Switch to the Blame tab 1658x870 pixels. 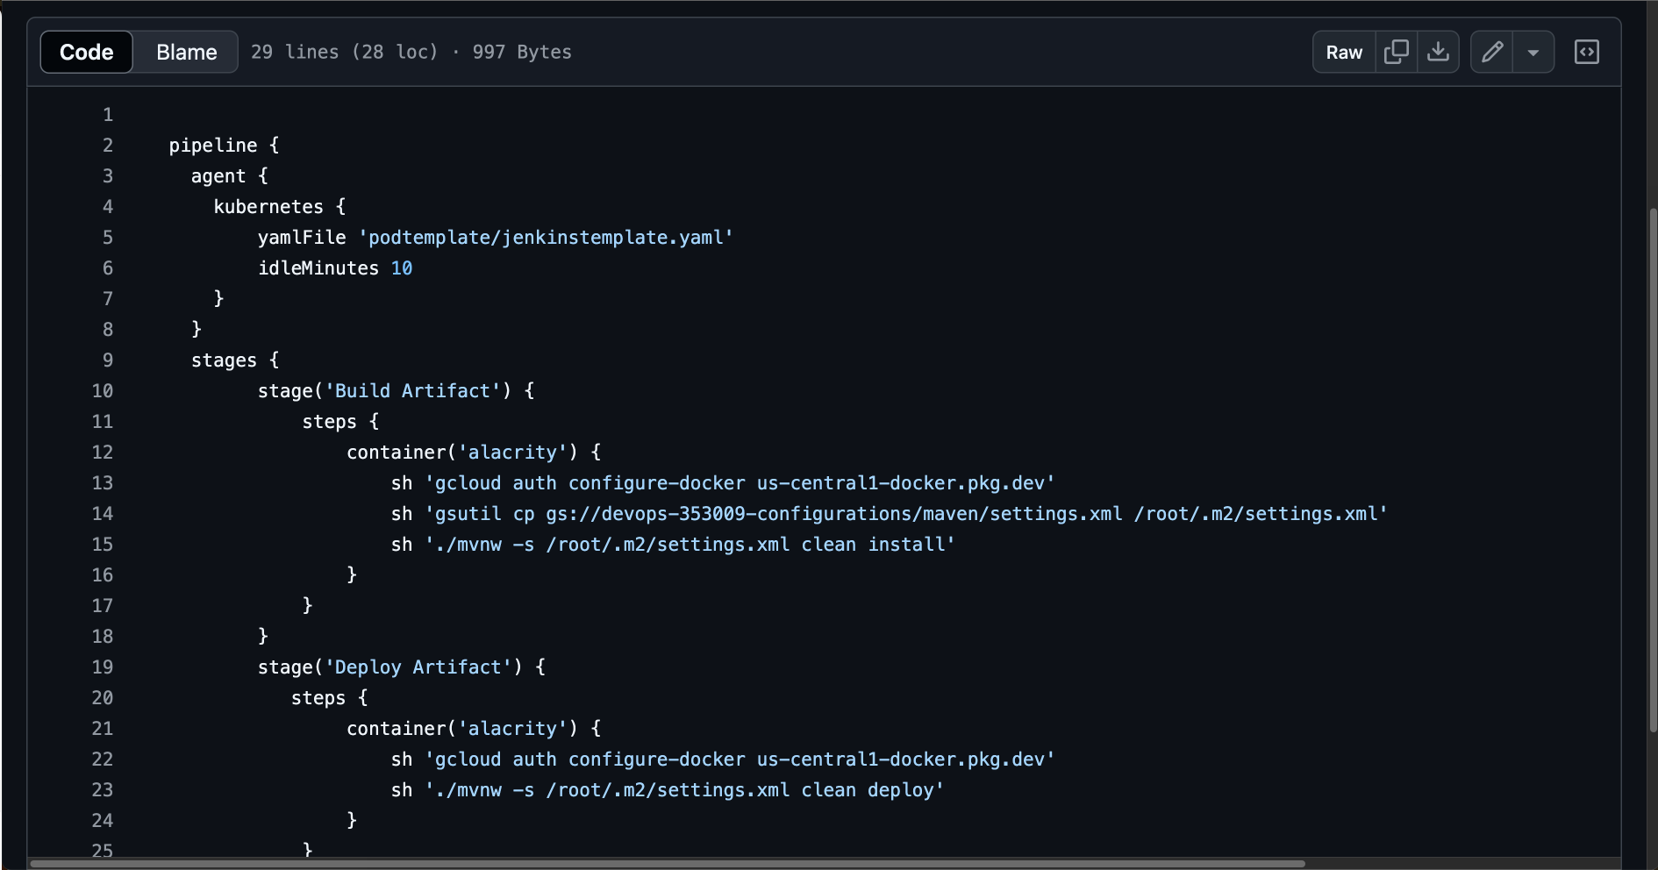pyautogui.click(x=185, y=52)
